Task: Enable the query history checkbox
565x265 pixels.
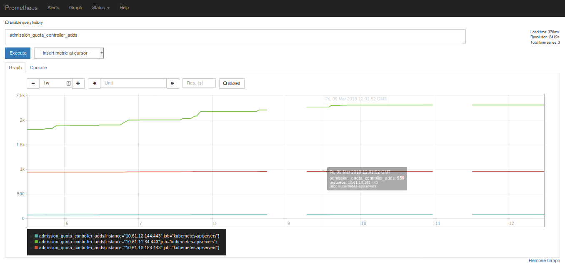Action: 6,22
